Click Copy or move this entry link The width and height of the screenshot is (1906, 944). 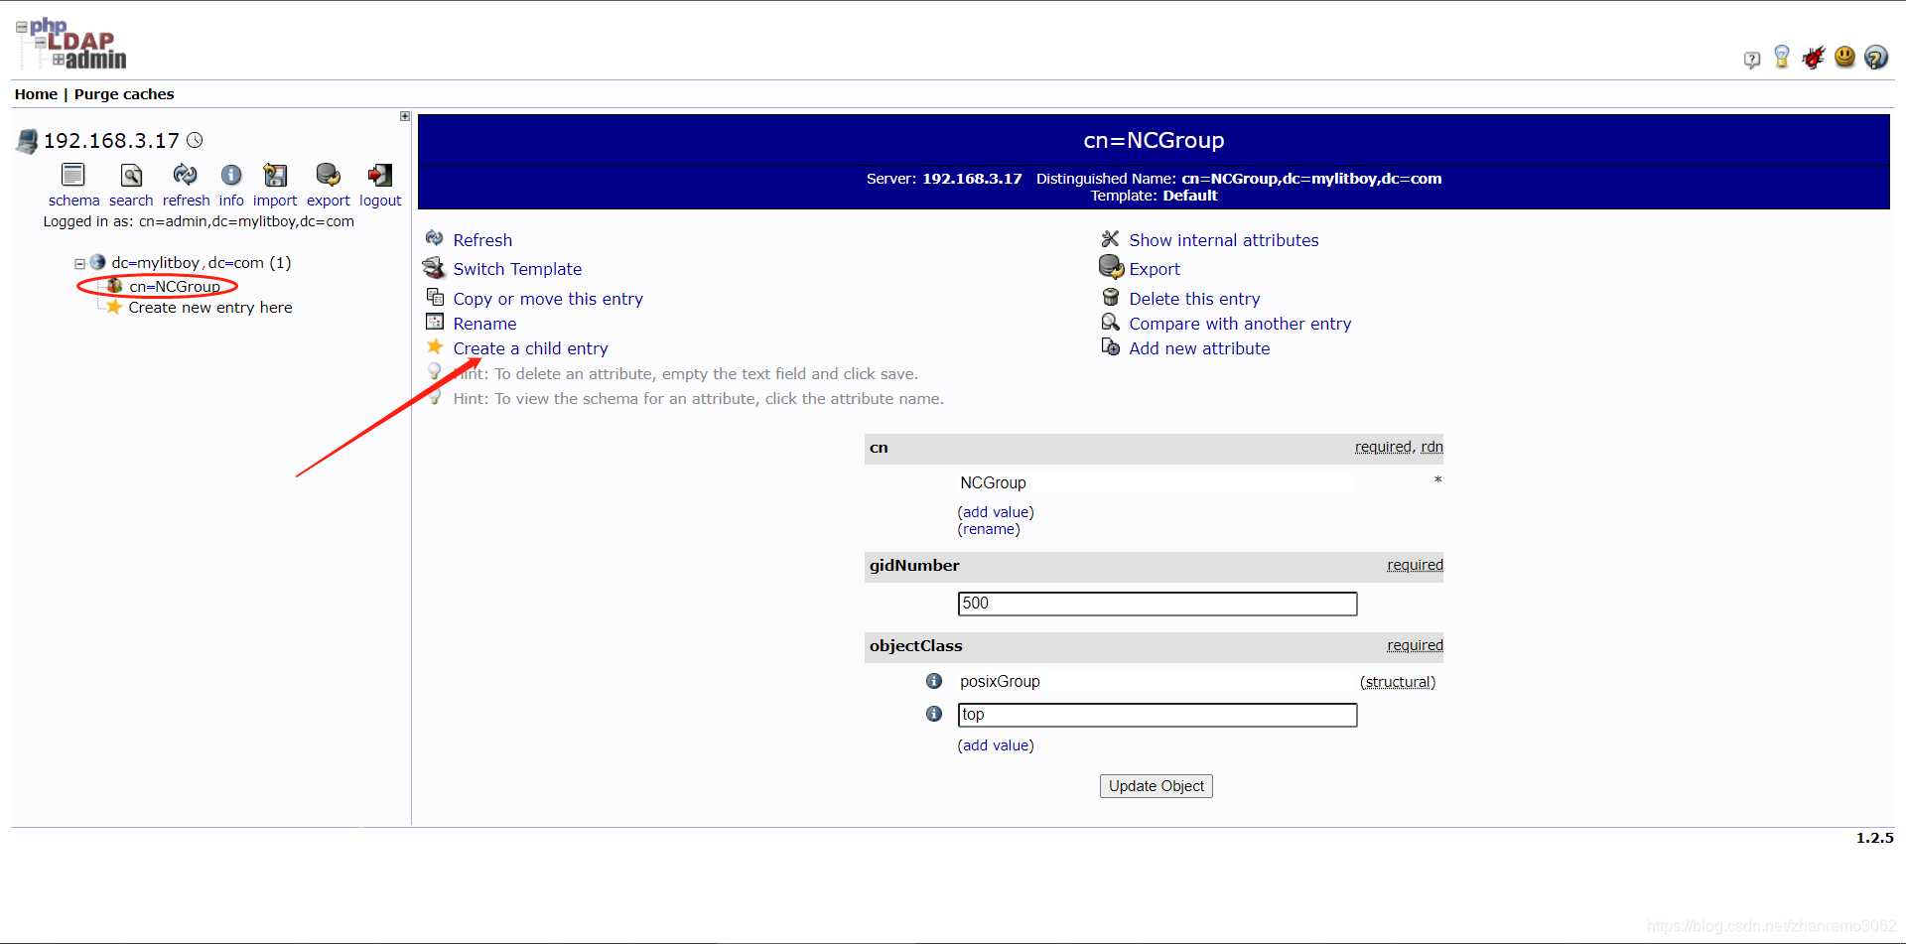tap(548, 299)
